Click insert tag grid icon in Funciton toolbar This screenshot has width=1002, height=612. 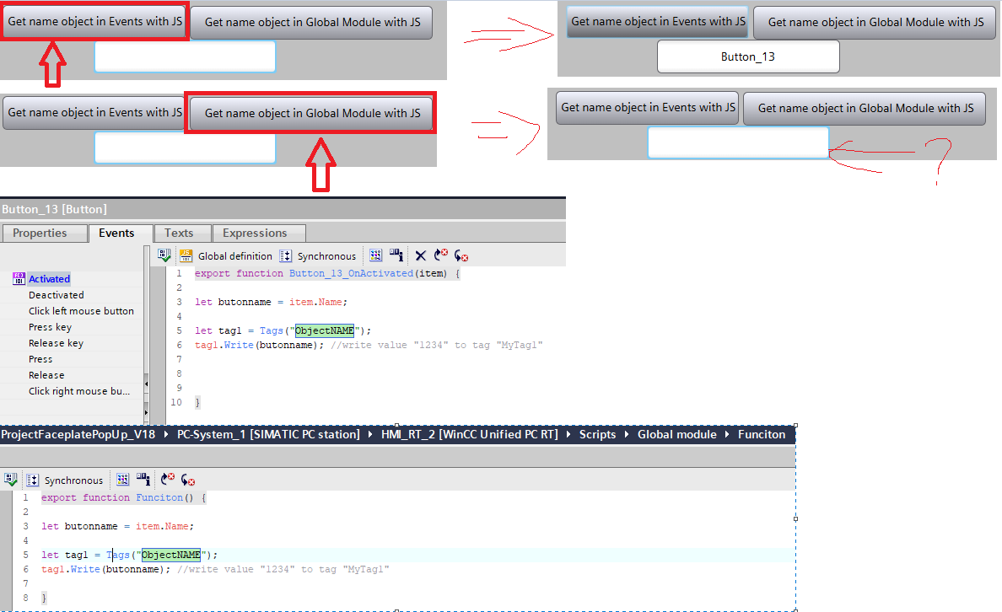[x=122, y=479]
